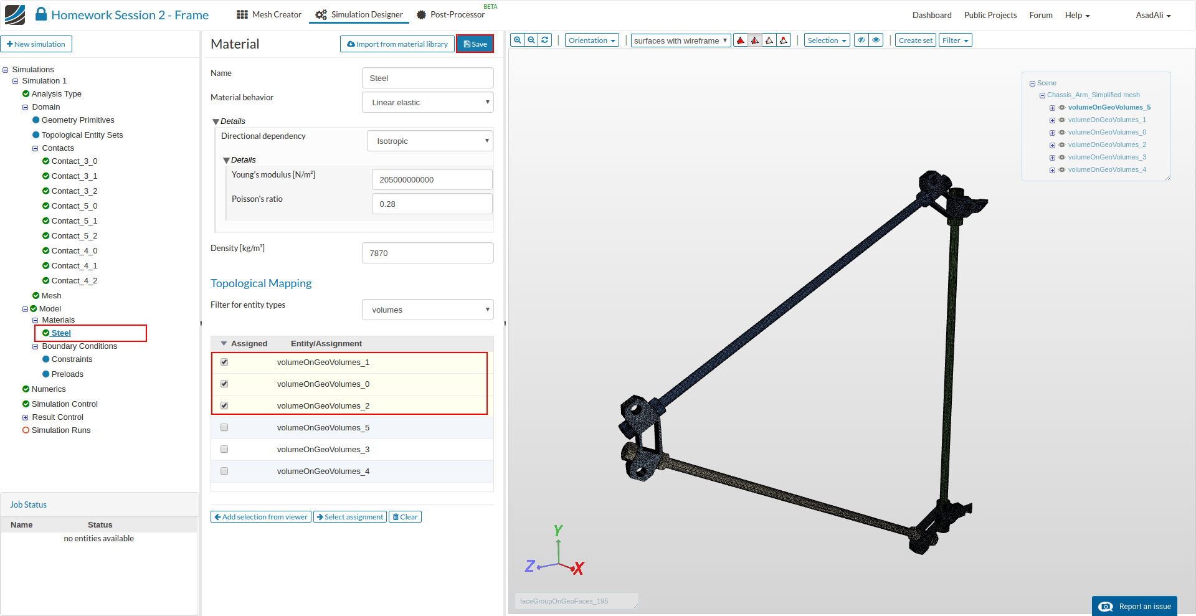Reset the viewer with the refresh icon
The image size is (1196, 616).
click(x=545, y=40)
